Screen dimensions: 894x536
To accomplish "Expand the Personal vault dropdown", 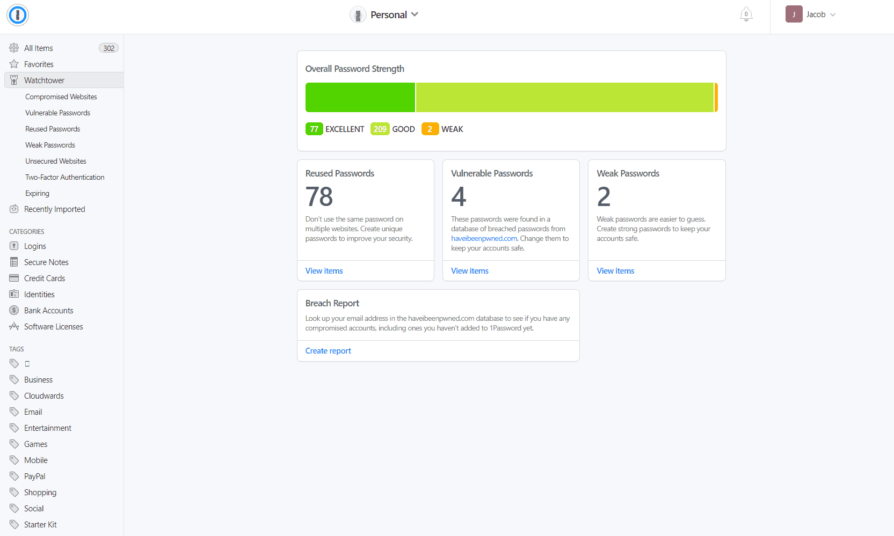I will click(x=415, y=14).
